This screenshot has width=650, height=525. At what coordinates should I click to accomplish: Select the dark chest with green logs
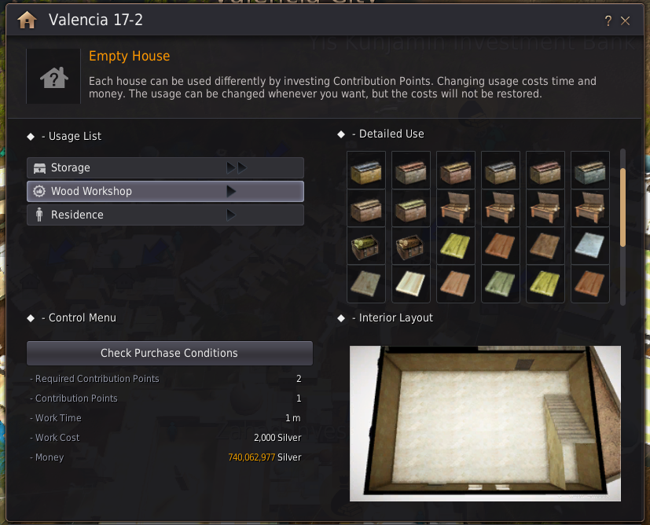pos(366,246)
